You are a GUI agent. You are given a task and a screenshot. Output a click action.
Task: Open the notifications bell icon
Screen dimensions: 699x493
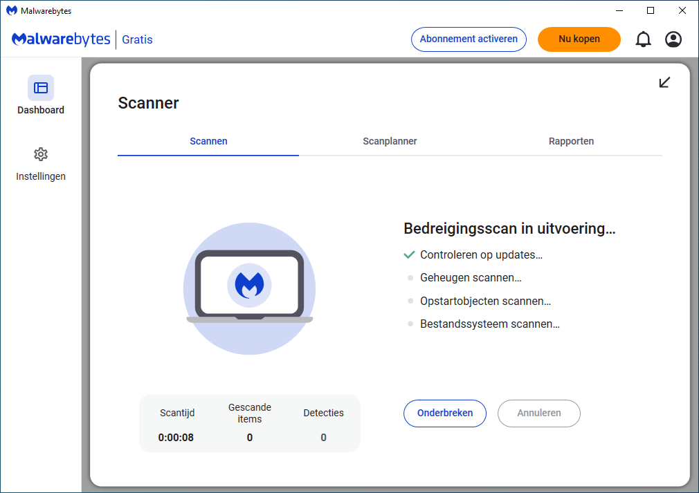(x=643, y=39)
